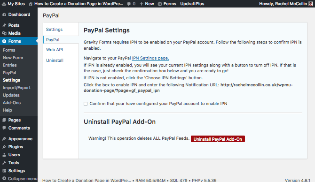Click the Notification URL text

188,88
